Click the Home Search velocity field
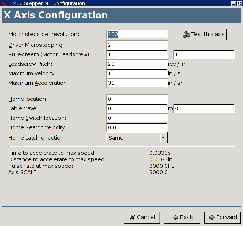The image size is (243, 226). click(137, 127)
